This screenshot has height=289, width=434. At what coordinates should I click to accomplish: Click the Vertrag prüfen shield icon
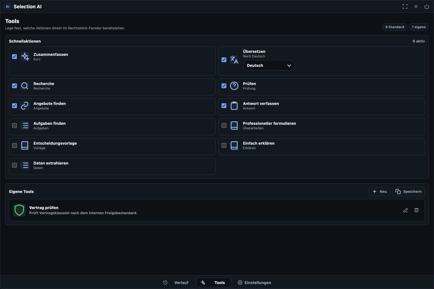coord(19,210)
